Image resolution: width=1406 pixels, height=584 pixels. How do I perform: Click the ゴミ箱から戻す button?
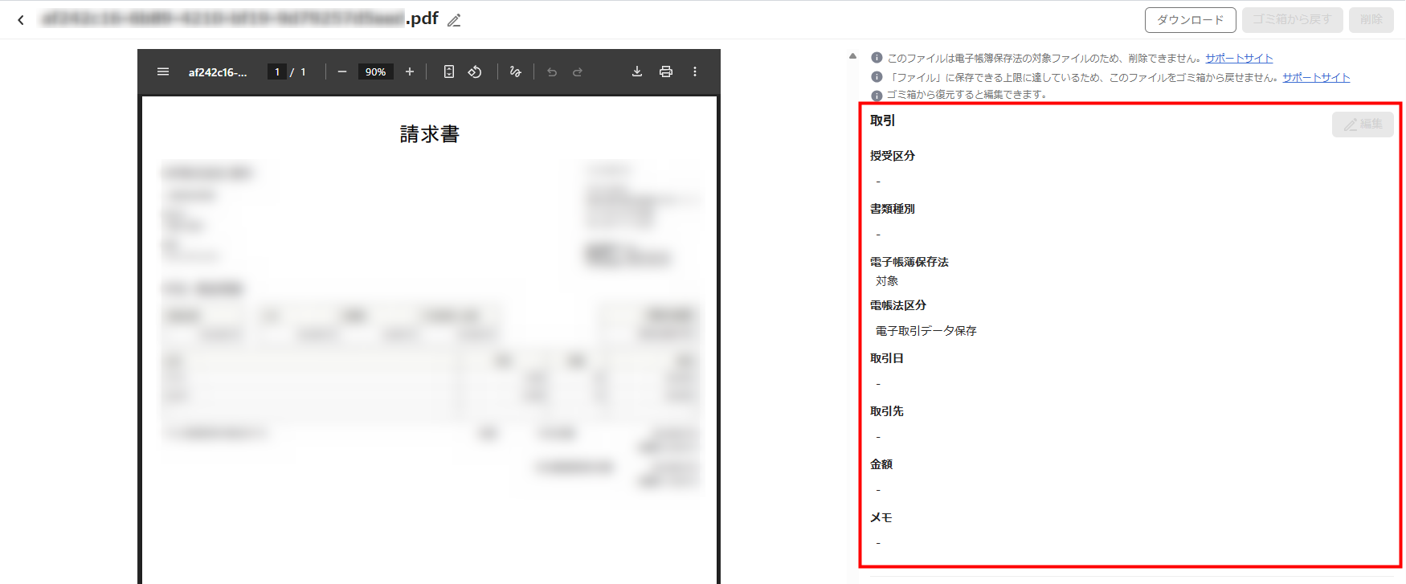1292,19
